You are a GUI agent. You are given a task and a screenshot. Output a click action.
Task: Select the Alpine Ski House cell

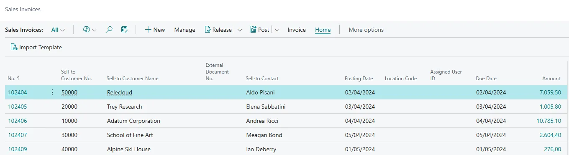129,149
